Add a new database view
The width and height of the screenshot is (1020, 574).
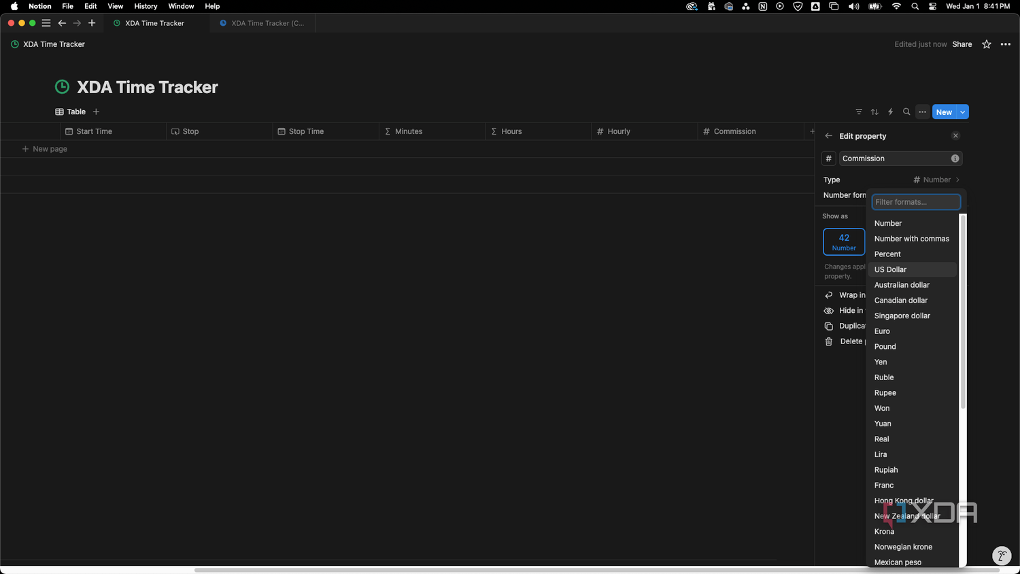pyautogui.click(x=96, y=112)
